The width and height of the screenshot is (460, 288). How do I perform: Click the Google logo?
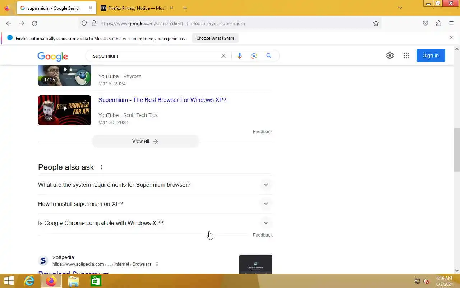pos(52,56)
